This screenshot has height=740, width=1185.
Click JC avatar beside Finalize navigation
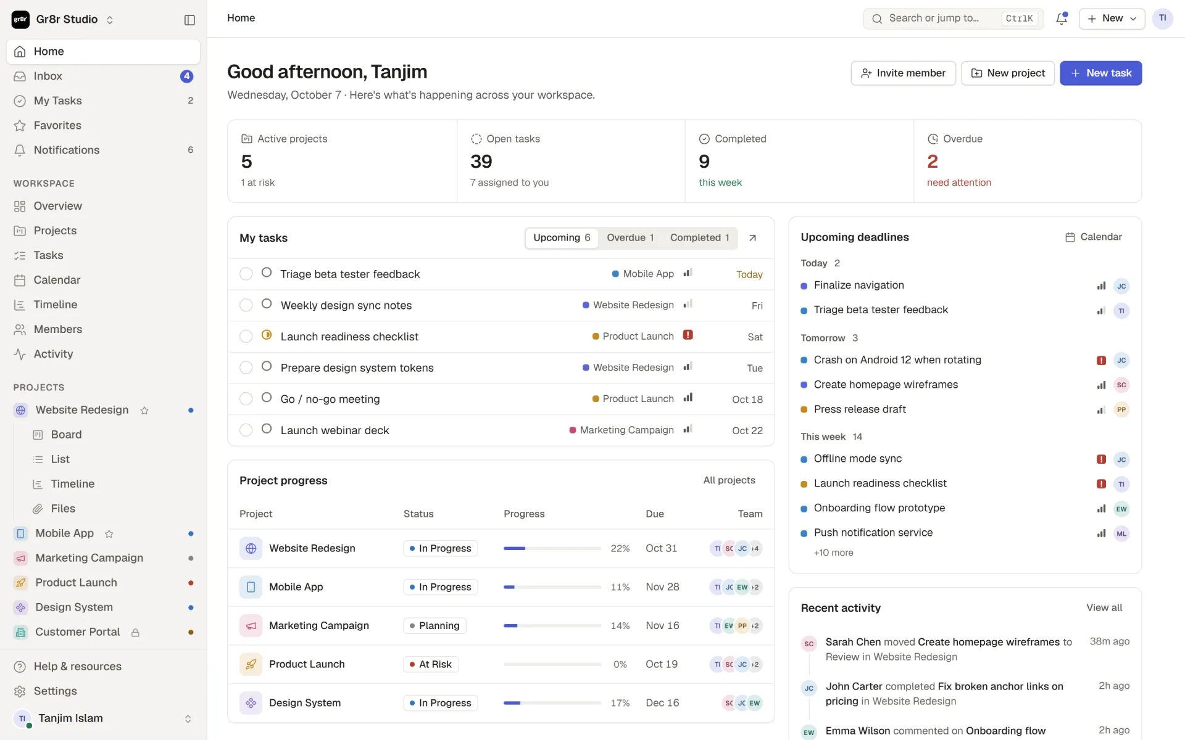pyautogui.click(x=1121, y=286)
